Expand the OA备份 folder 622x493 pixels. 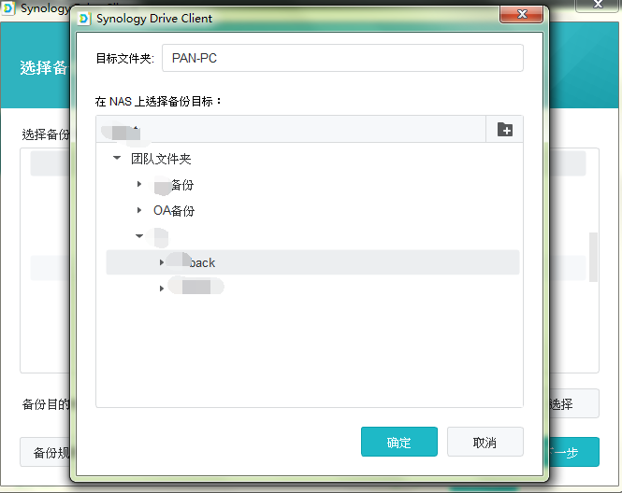138,210
